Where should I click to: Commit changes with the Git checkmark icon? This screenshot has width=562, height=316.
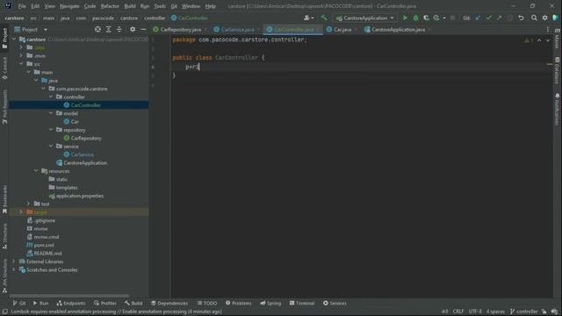coord(488,18)
